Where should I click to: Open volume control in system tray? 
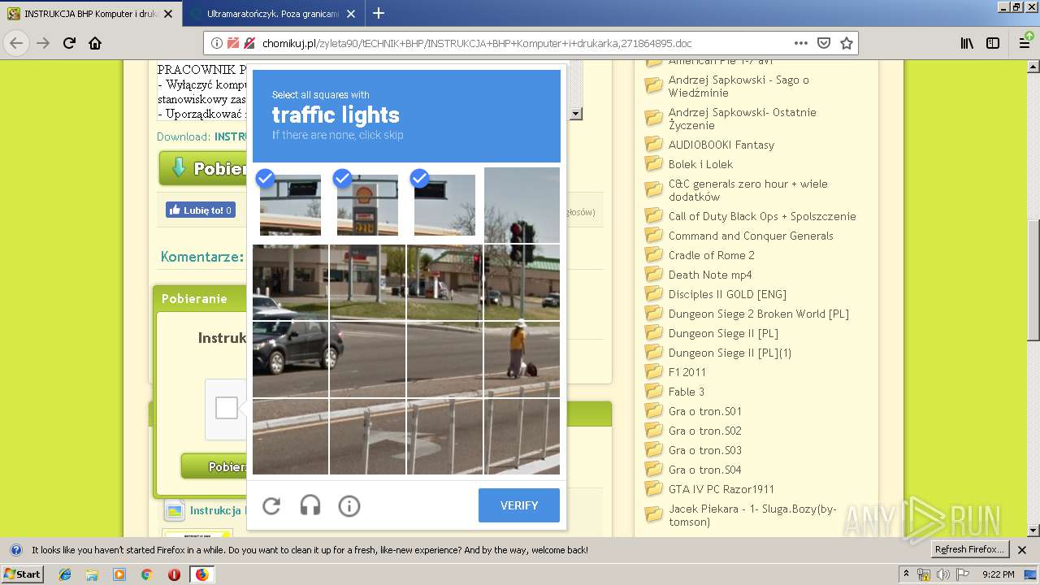[942, 574]
